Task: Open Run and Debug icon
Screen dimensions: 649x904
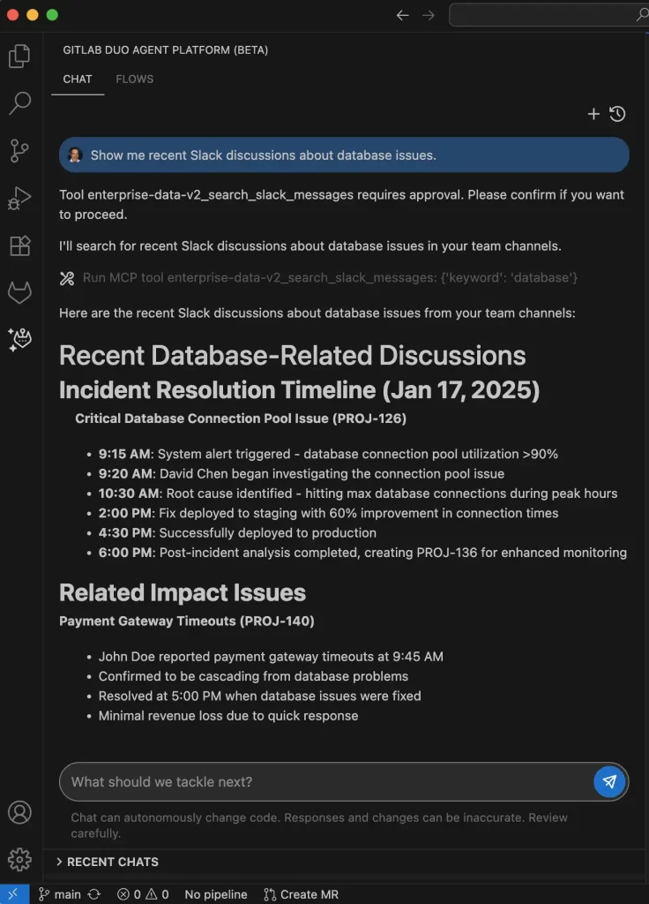Action: pyautogui.click(x=19, y=199)
